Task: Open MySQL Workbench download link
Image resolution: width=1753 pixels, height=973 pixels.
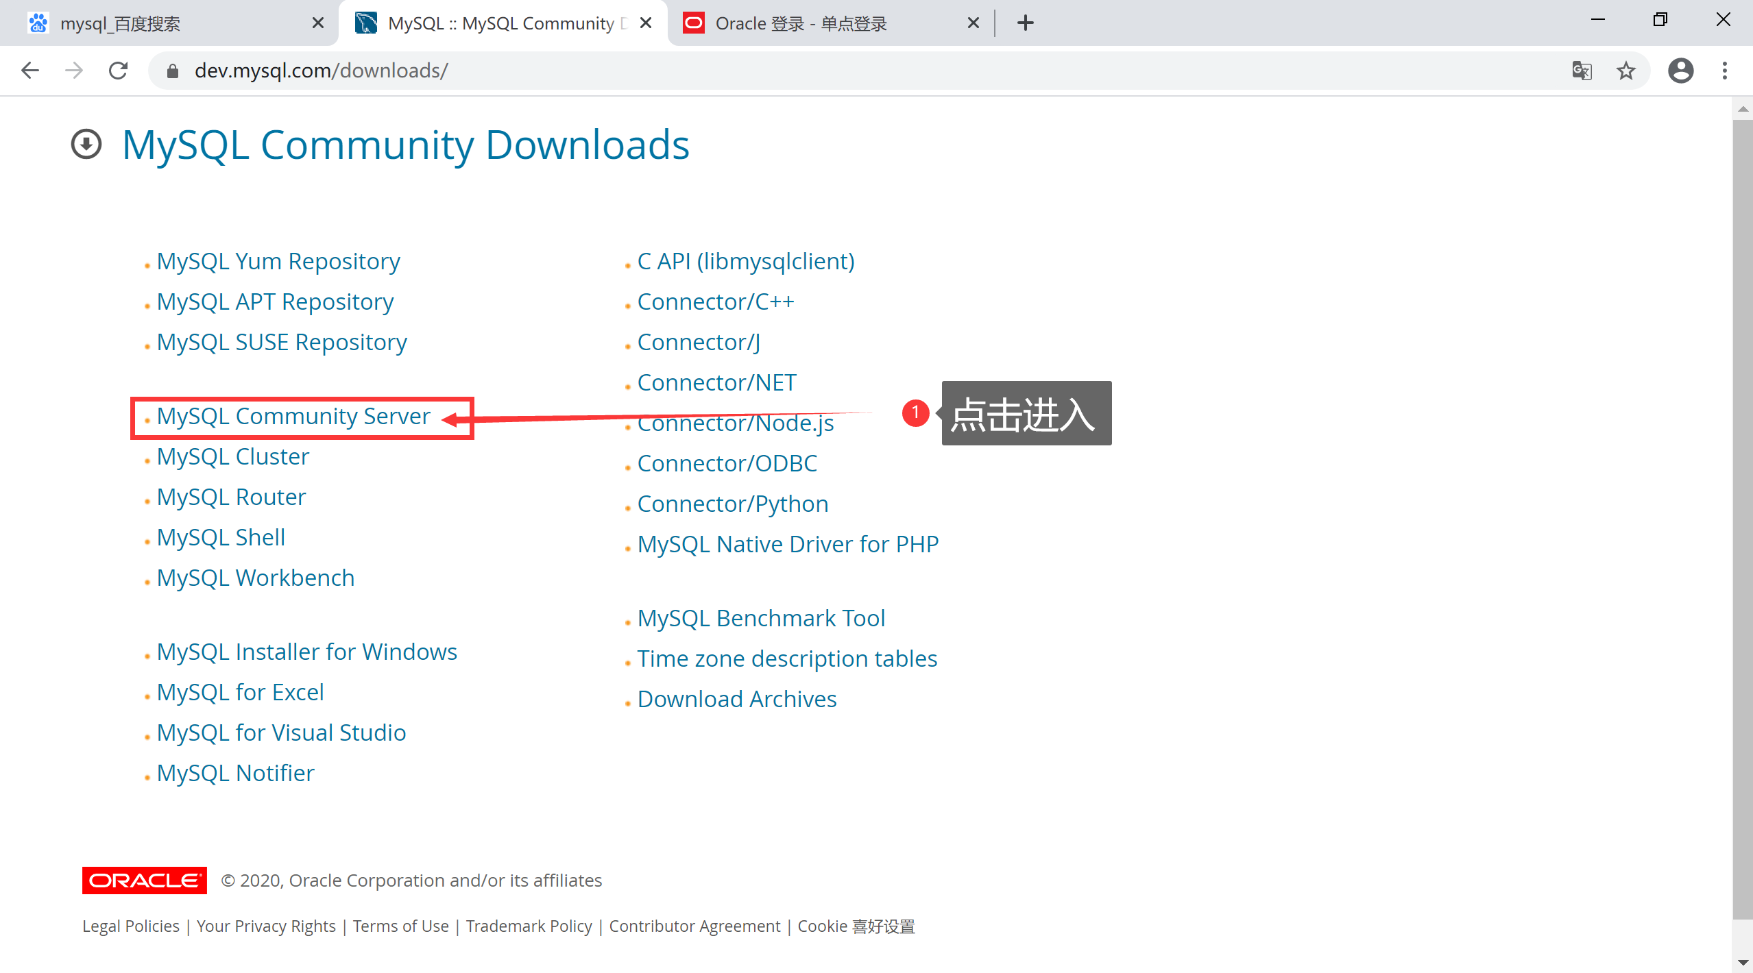Action: [x=256, y=578]
